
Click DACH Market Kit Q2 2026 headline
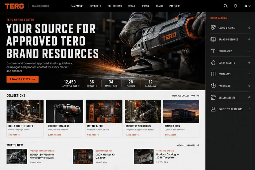coord(105,156)
